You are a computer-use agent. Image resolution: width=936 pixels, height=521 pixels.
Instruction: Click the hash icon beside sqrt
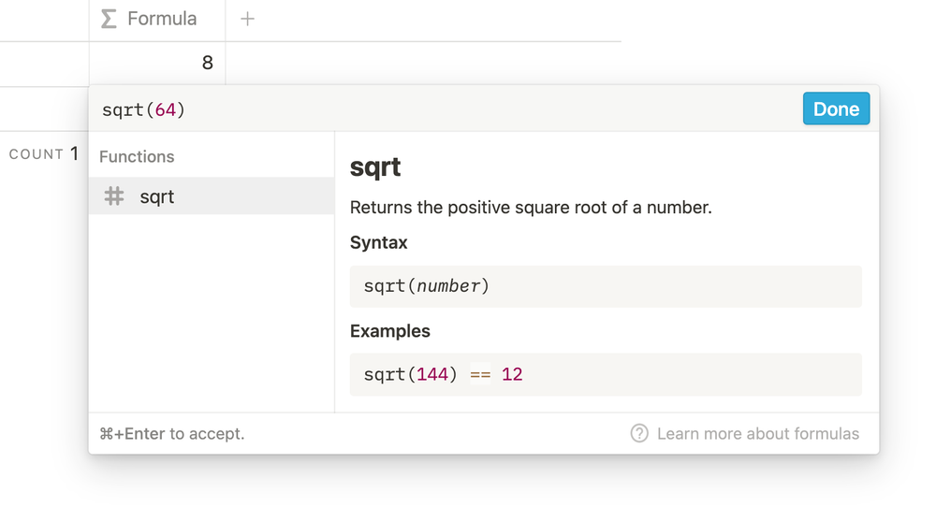pyautogui.click(x=114, y=196)
